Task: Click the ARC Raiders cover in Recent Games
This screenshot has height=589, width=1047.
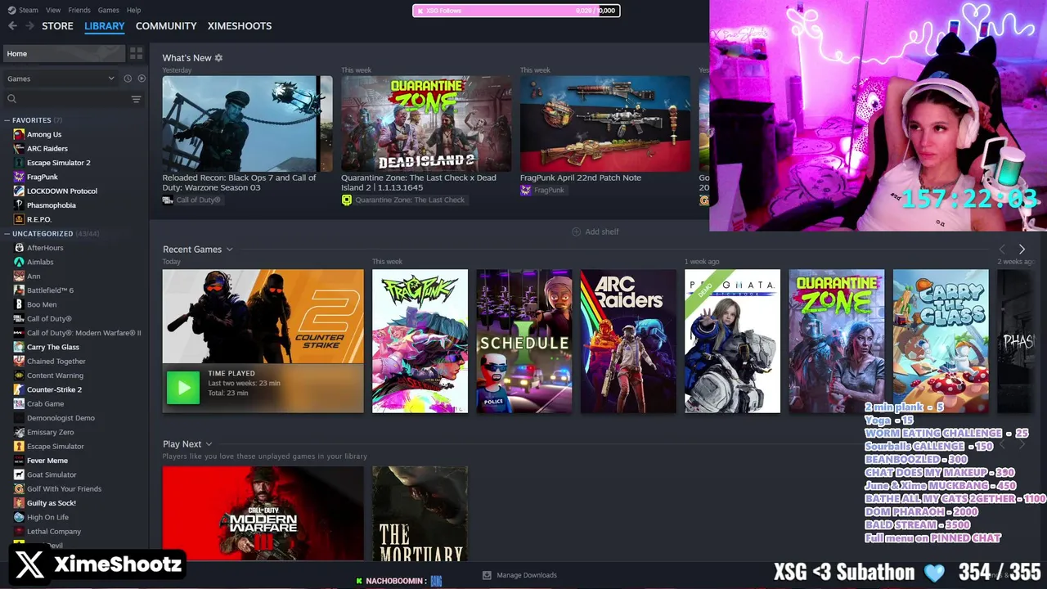Action: pos(628,341)
